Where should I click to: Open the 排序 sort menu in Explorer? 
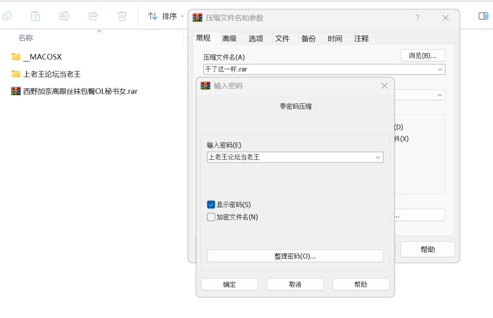click(166, 16)
